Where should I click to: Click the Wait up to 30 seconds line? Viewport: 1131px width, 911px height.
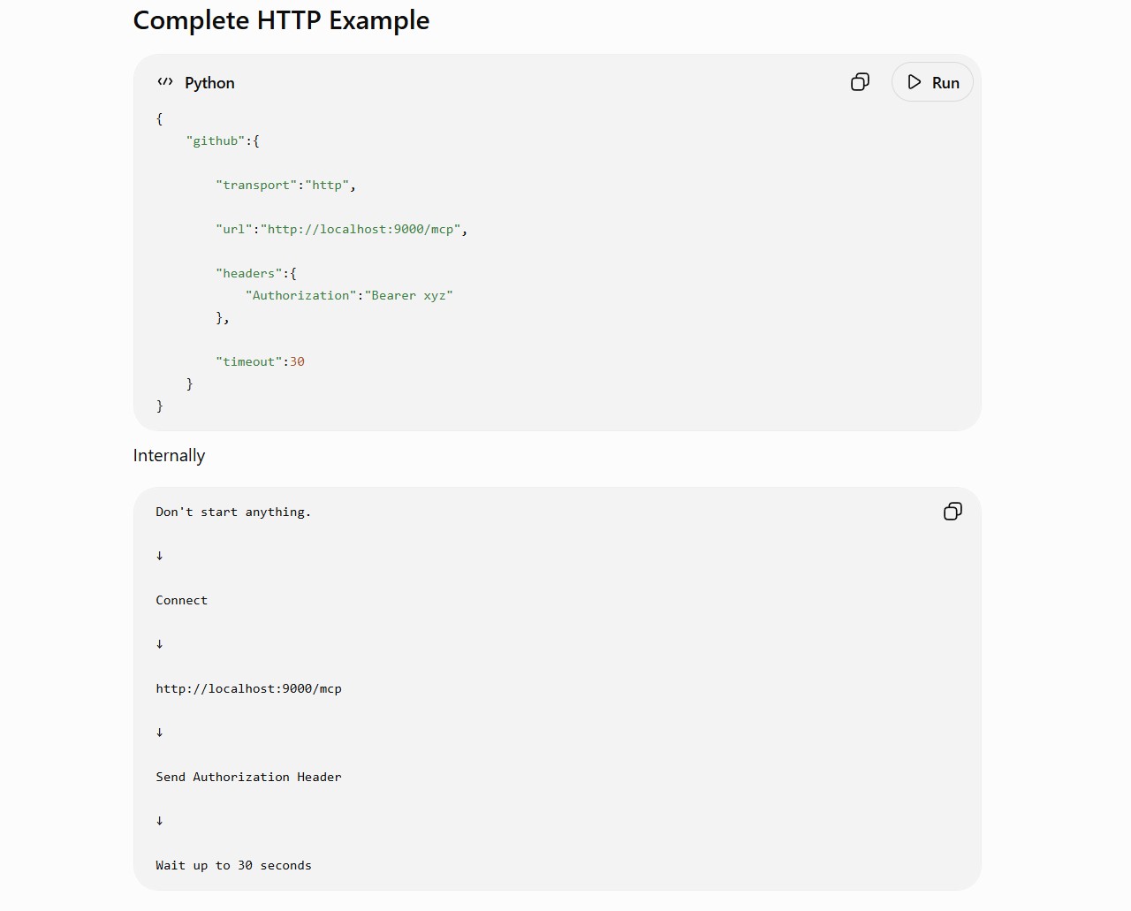point(233,865)
